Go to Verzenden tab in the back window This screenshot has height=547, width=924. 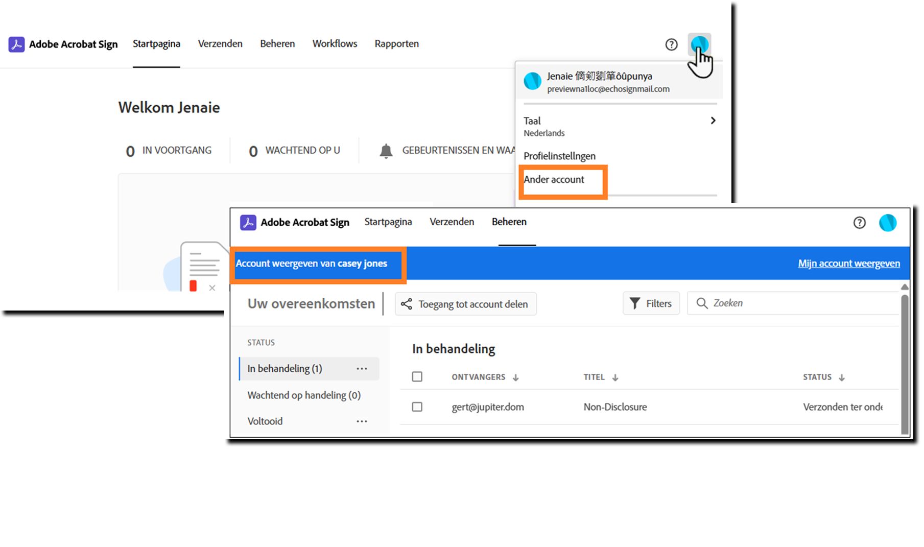click(x=220, y=44)
